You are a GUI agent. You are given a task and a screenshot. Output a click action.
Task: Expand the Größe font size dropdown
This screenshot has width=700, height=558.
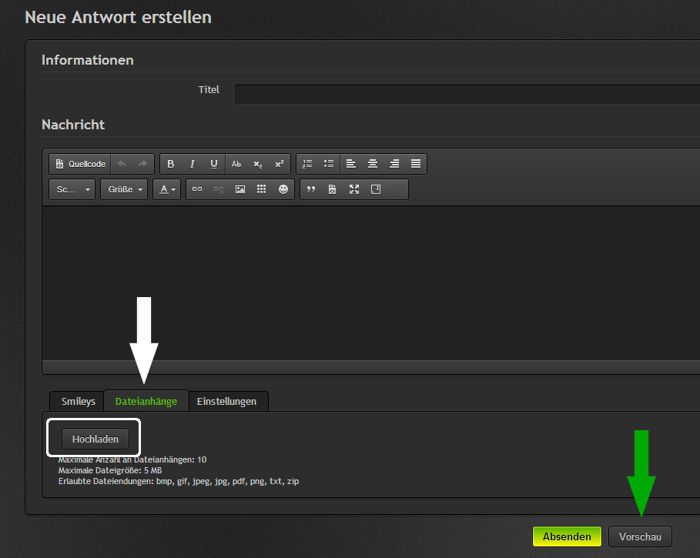click(123, 189)
